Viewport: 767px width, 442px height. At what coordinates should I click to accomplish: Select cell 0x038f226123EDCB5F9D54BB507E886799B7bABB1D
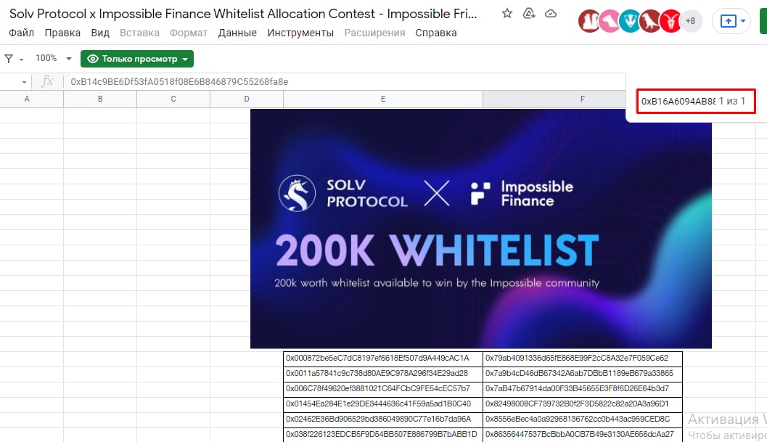[383, 434]
